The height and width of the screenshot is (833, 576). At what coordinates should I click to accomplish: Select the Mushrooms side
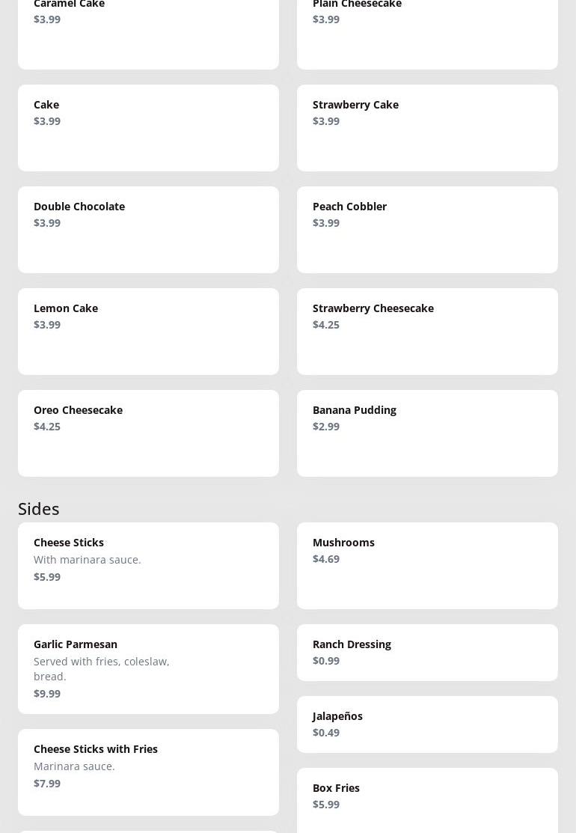[427, 565]
